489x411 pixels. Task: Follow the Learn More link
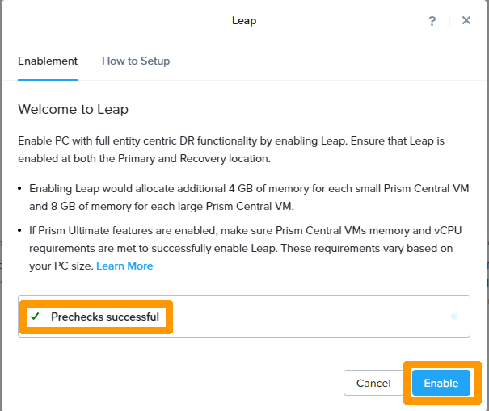coord(124,266)
